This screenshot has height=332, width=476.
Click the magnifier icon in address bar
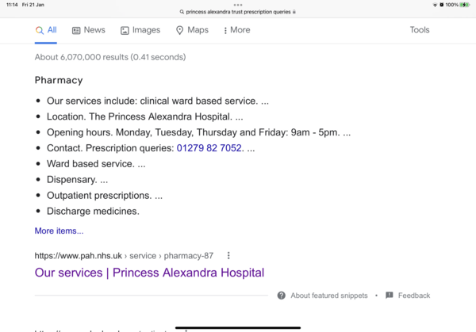(182, 12)
